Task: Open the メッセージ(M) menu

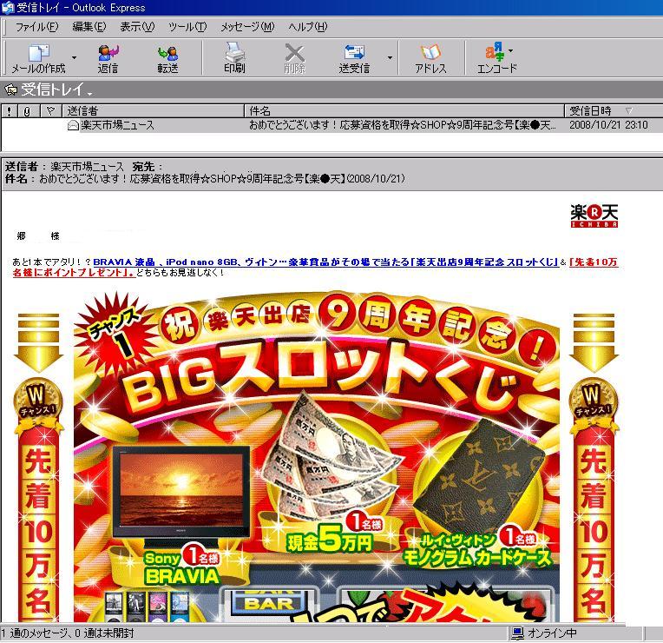Action: click(246, 27)
